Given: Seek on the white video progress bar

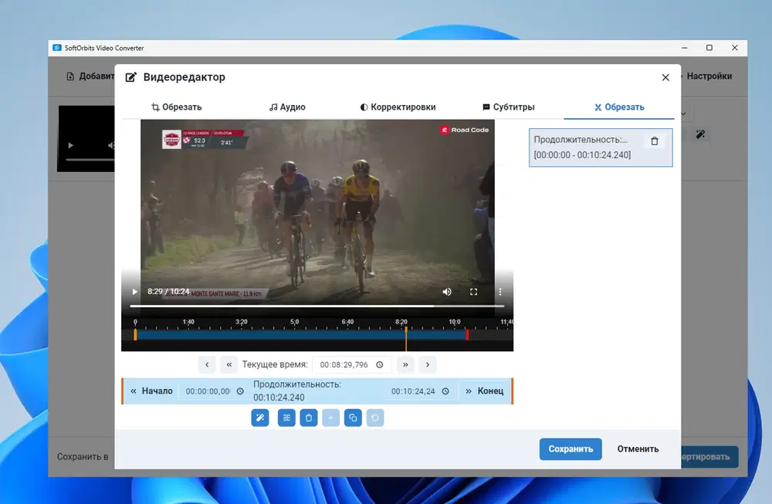Looking at the screenshot, I should [x=317, y=306].
